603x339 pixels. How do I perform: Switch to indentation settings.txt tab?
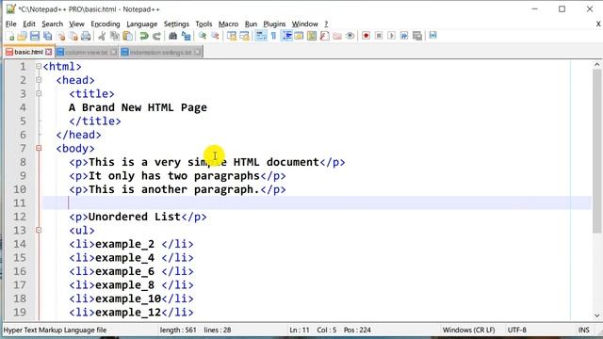pos(160,53)
